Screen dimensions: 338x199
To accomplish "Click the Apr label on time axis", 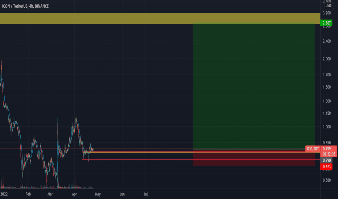I will click(x=74, y=194).
